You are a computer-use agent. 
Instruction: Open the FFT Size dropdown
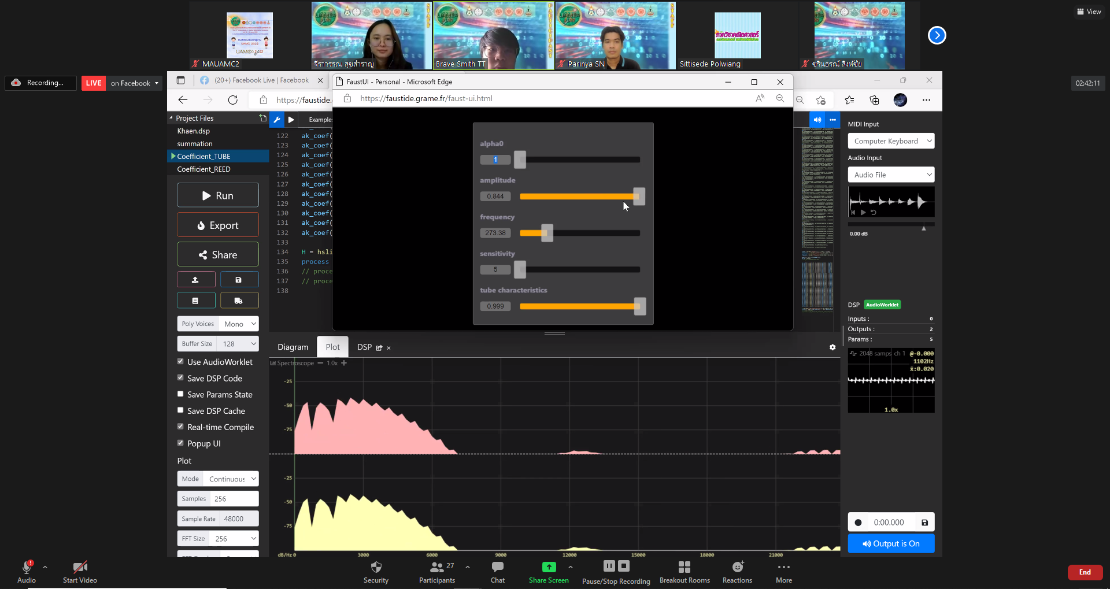[234, 539]
